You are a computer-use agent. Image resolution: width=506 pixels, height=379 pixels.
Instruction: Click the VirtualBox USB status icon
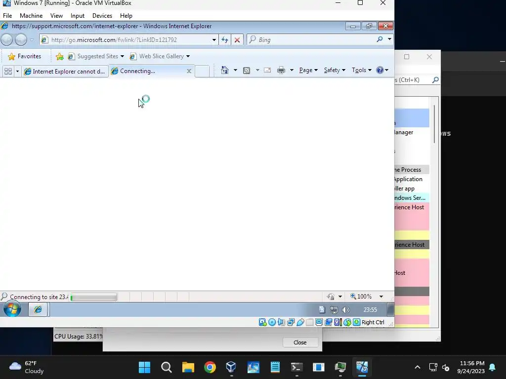point(300,322)
